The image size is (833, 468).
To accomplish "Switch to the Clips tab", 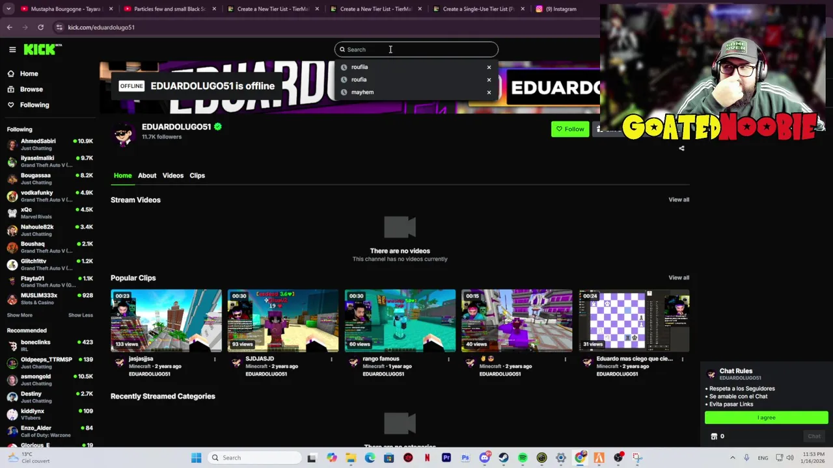I will tap(197, 175).
